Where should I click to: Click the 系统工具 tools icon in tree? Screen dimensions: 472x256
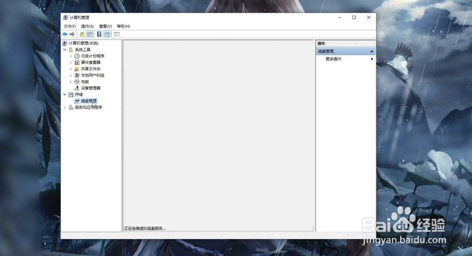[x=71, y=50]
